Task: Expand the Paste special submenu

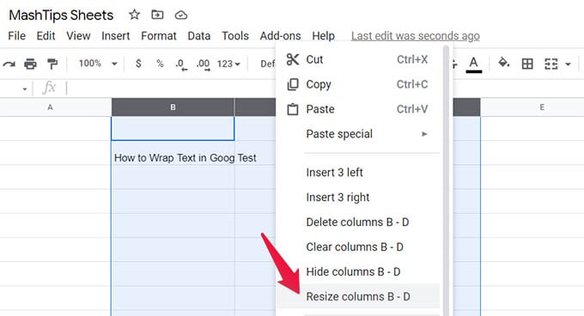Action: [367, 134]
